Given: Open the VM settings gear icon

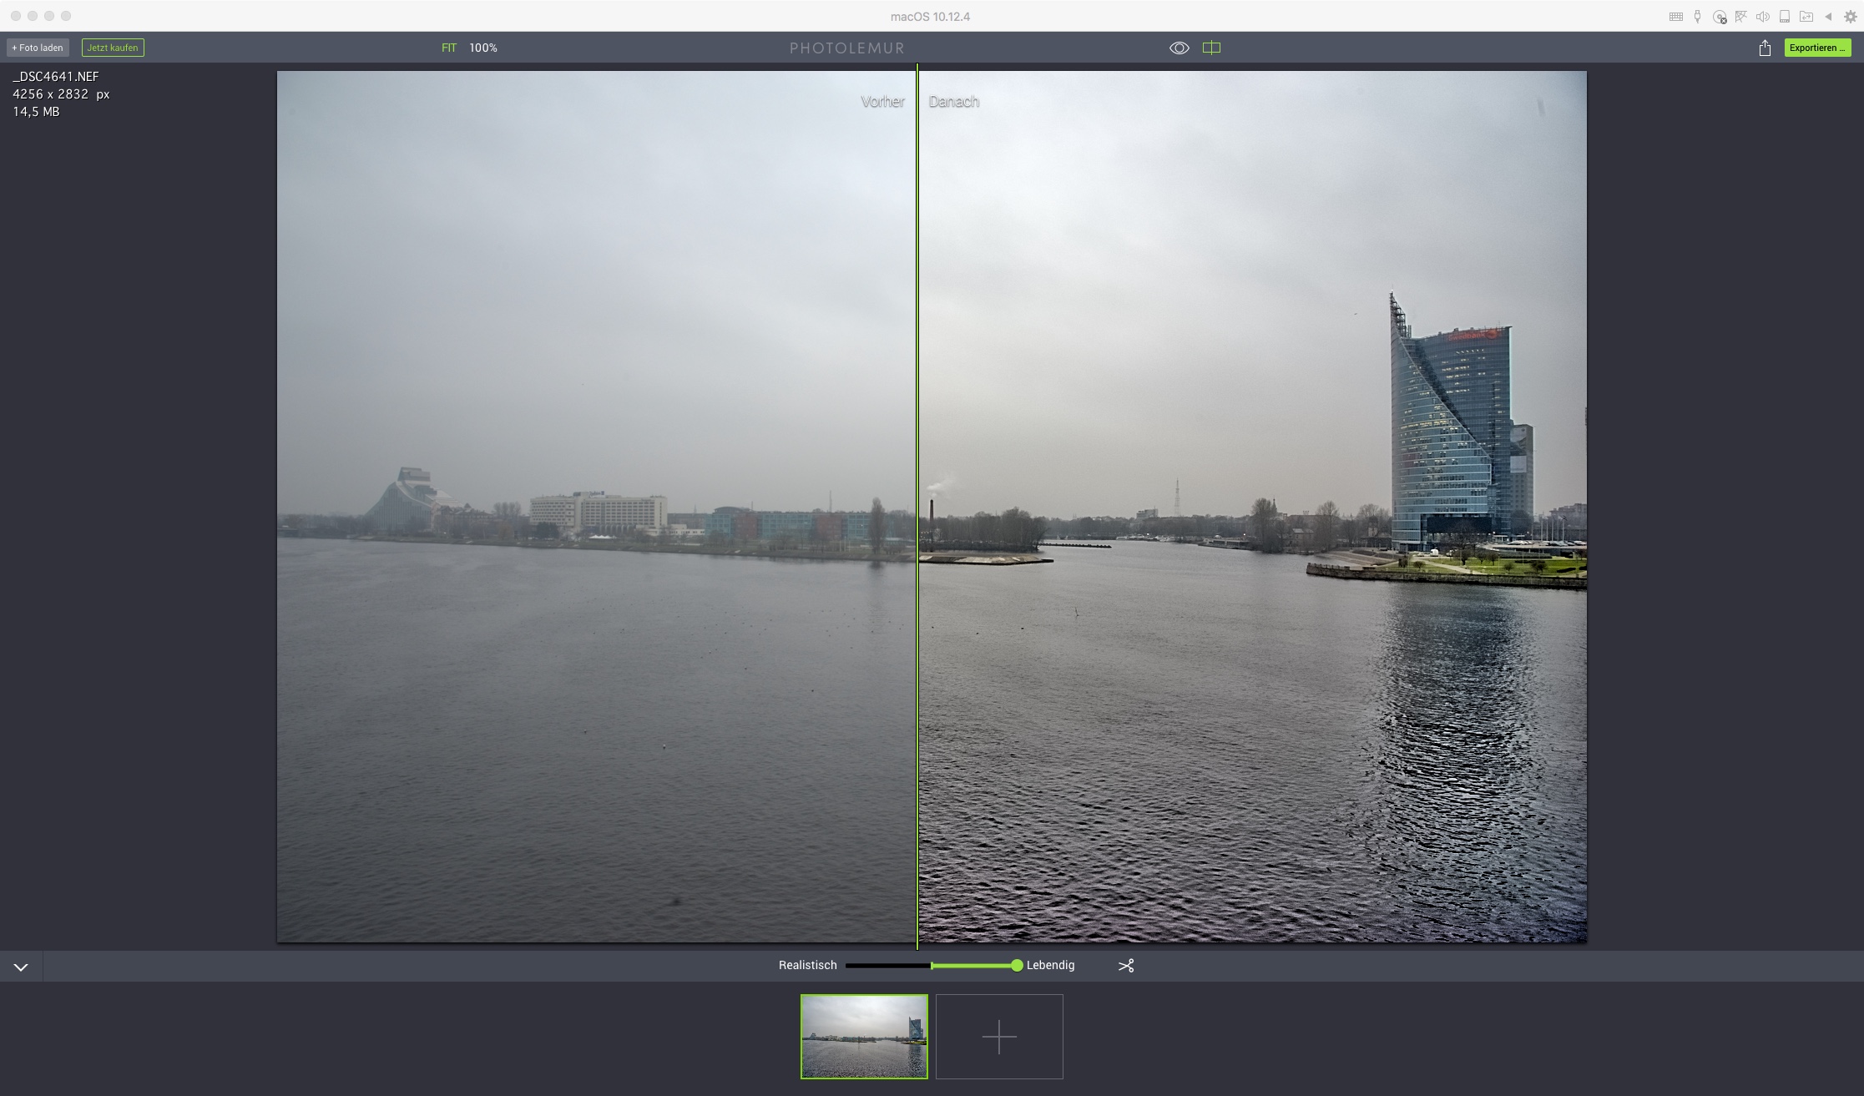Looking at the screenshot, I should coord(1851,17).
